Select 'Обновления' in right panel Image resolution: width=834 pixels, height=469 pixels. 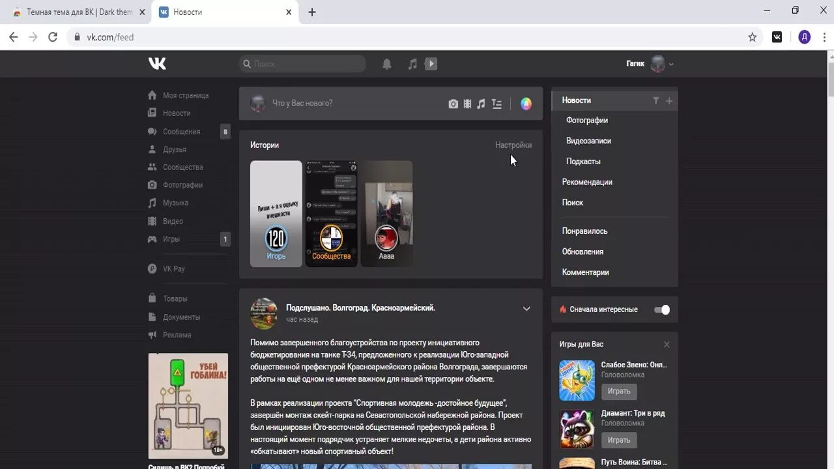pyautogui.click(x=582, y=251)
